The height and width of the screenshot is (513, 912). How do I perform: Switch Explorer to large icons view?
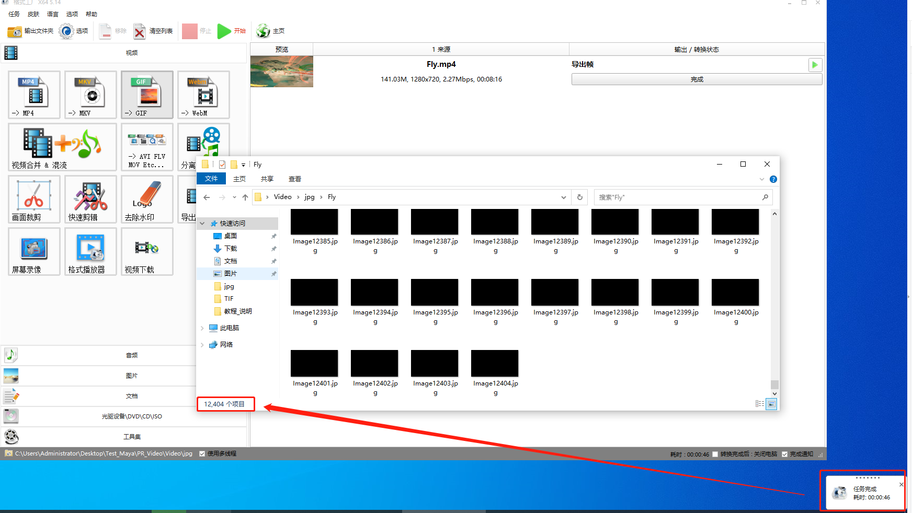click(x=771, y=404)
